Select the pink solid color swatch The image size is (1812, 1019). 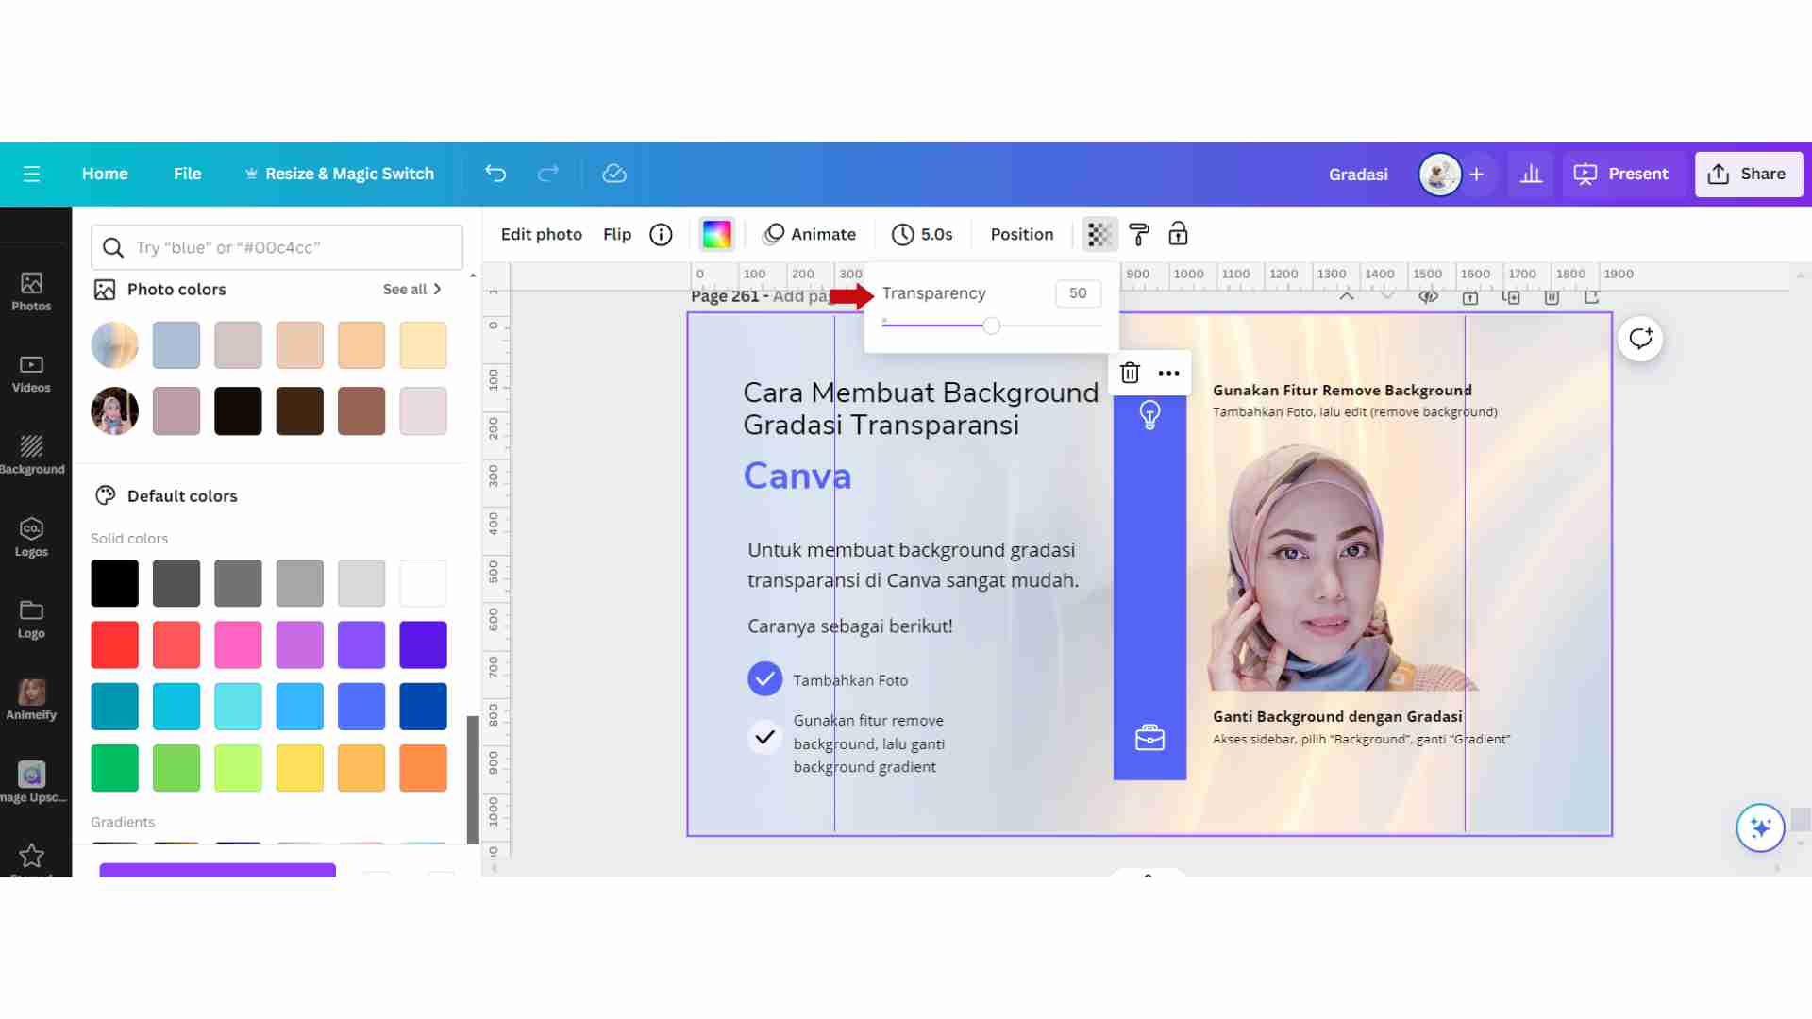[x=238, y=644]
